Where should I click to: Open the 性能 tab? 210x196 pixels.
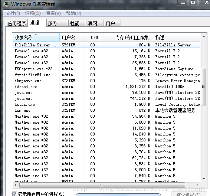(77, 23)
